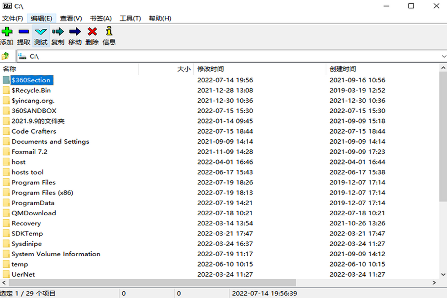Screen dimensions: 447x298
Task: Click the yellow Info (信息) icon
Action: (109, 31)
